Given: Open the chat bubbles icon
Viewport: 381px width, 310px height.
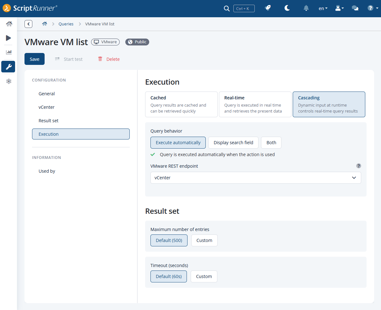Looking at the screenshot, I should [355, 8].
